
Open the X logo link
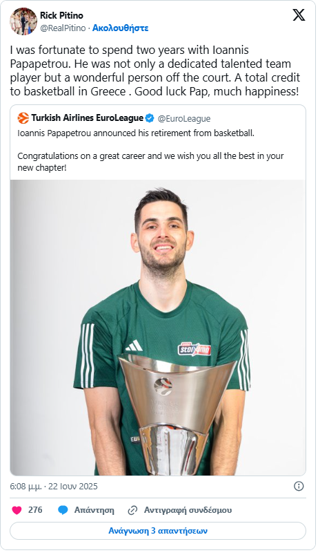[299, 15]
